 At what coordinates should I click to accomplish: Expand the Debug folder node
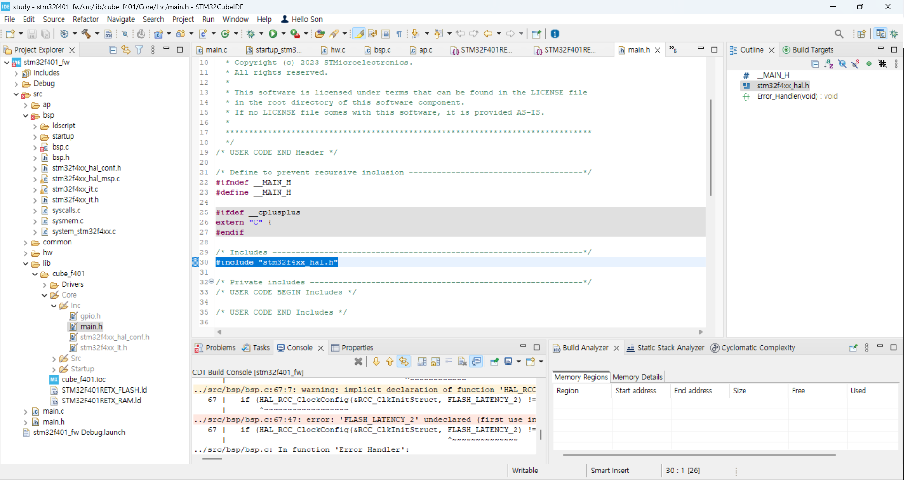pos(16,84)
